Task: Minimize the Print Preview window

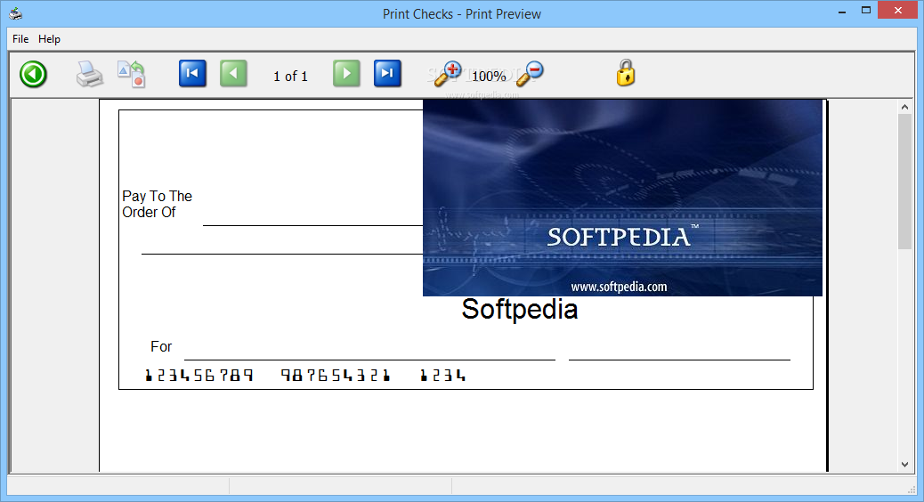Action: [x=842, y=11]
